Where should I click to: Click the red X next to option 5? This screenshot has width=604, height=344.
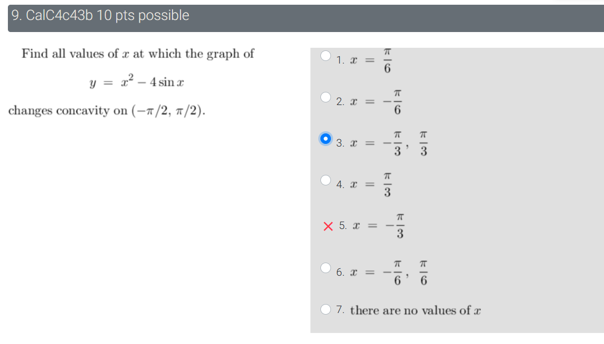[328, 226]
